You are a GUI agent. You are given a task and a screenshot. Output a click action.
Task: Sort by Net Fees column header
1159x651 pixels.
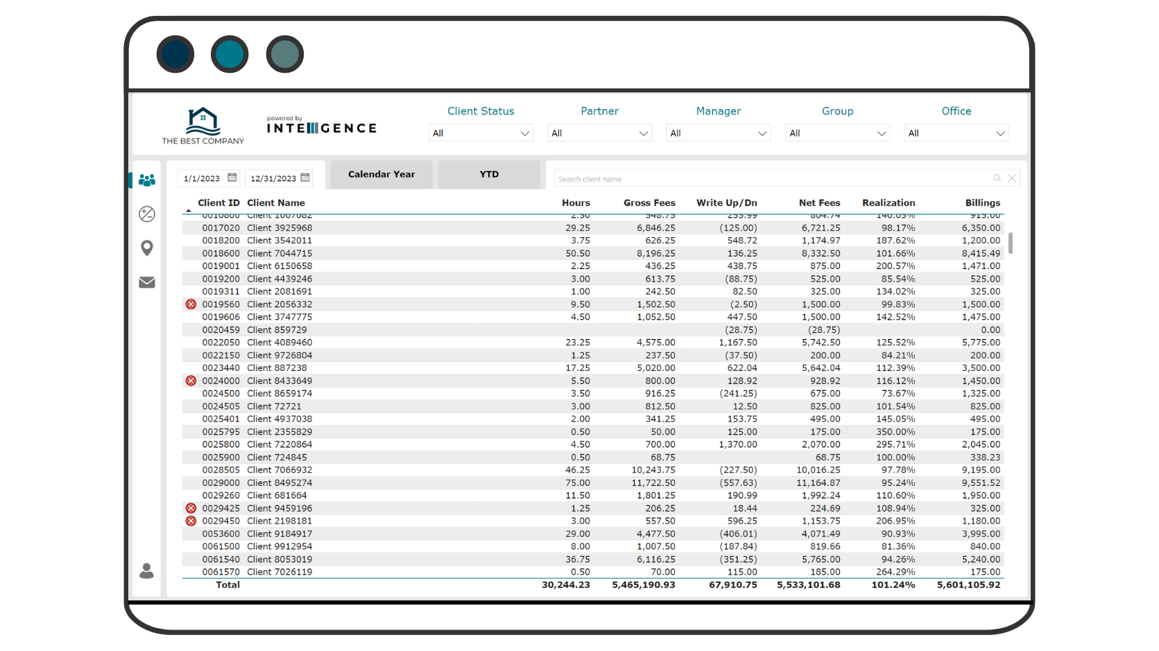click(819, 203)
